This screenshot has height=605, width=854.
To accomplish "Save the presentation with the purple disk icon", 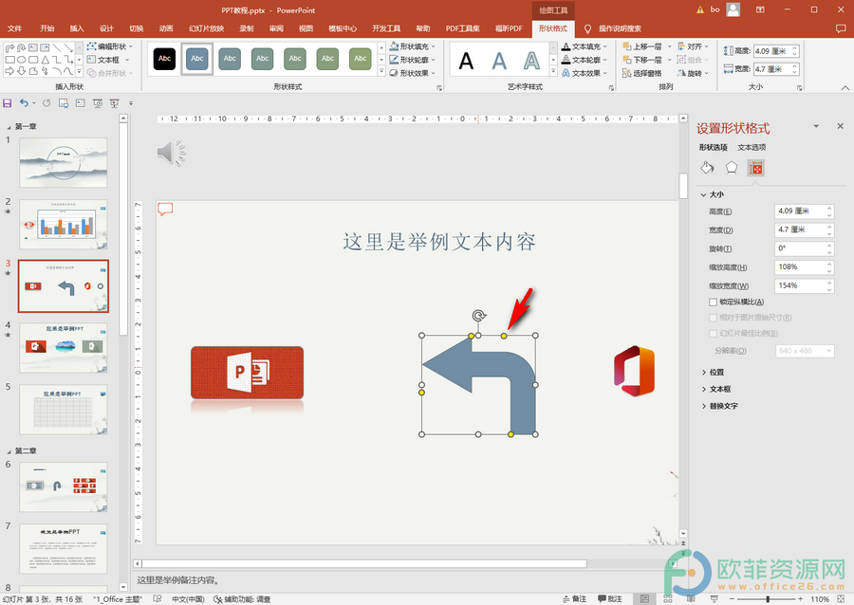I will [7, 102].
